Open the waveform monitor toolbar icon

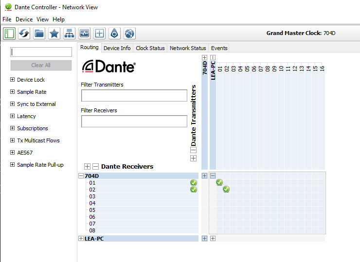coord(85,33)
